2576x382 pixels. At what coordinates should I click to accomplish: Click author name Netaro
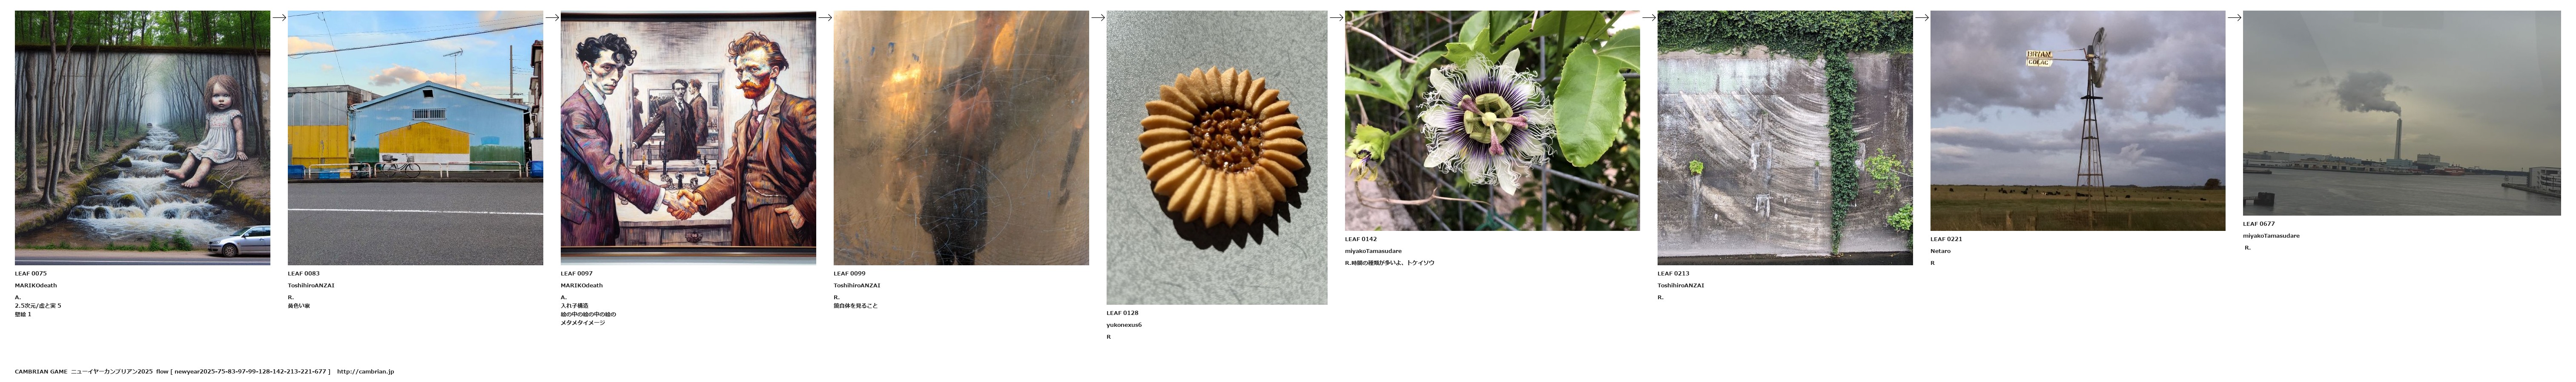(x=1940, y=251)
